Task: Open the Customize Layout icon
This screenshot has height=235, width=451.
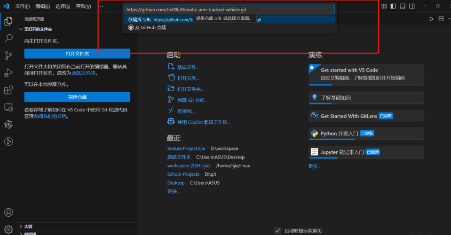Action: pos(384,6)
